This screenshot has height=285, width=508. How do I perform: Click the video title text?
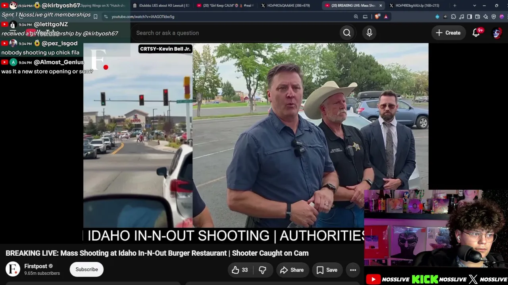[157, 253]
